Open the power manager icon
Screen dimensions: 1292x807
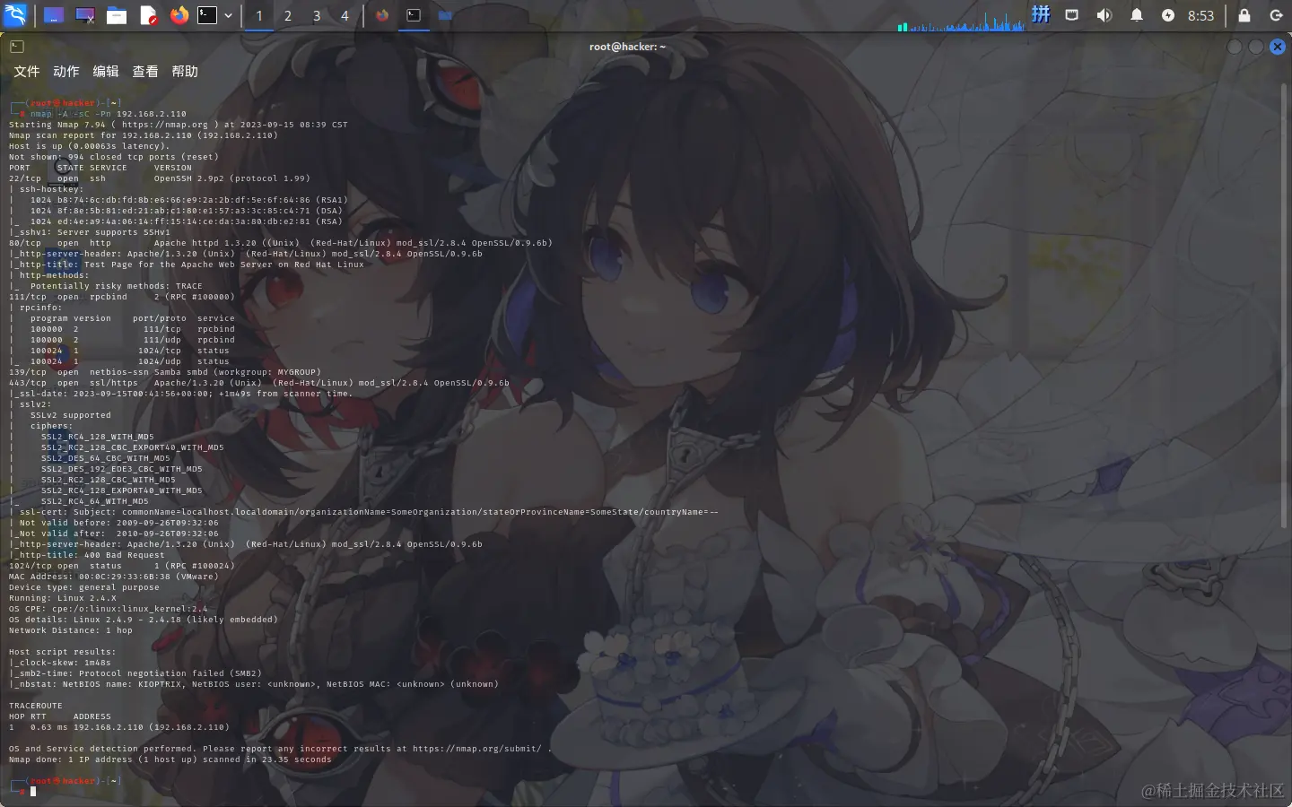coord(1168,15)
